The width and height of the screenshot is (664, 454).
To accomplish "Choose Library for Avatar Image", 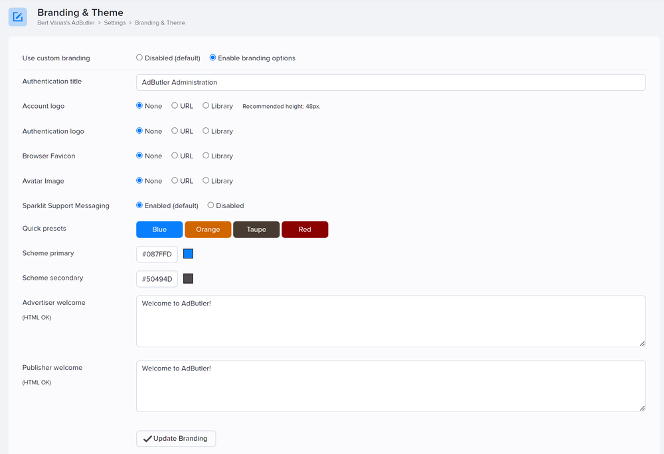I will [x=206, y=180].
